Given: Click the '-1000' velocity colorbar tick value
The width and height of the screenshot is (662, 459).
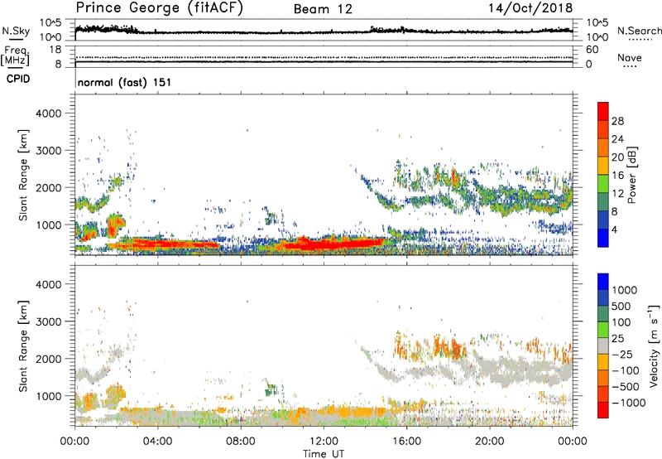Looking at the screenshot, I should tap(628, 403).
